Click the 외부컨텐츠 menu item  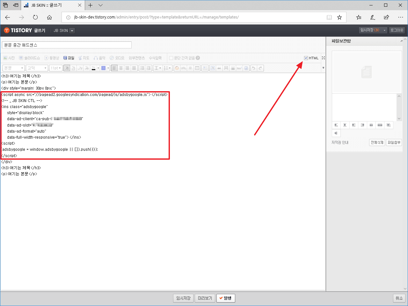[137, 58]
